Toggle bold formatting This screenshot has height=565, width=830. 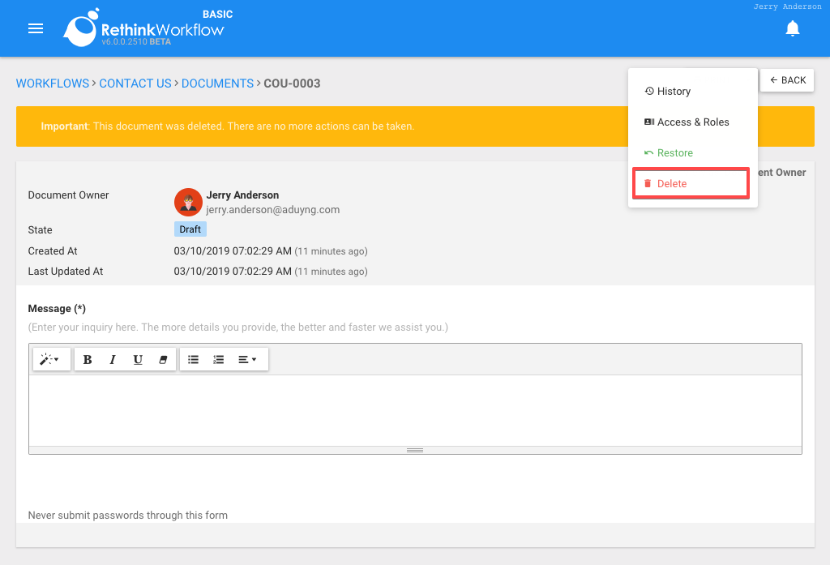pos(87,359)
